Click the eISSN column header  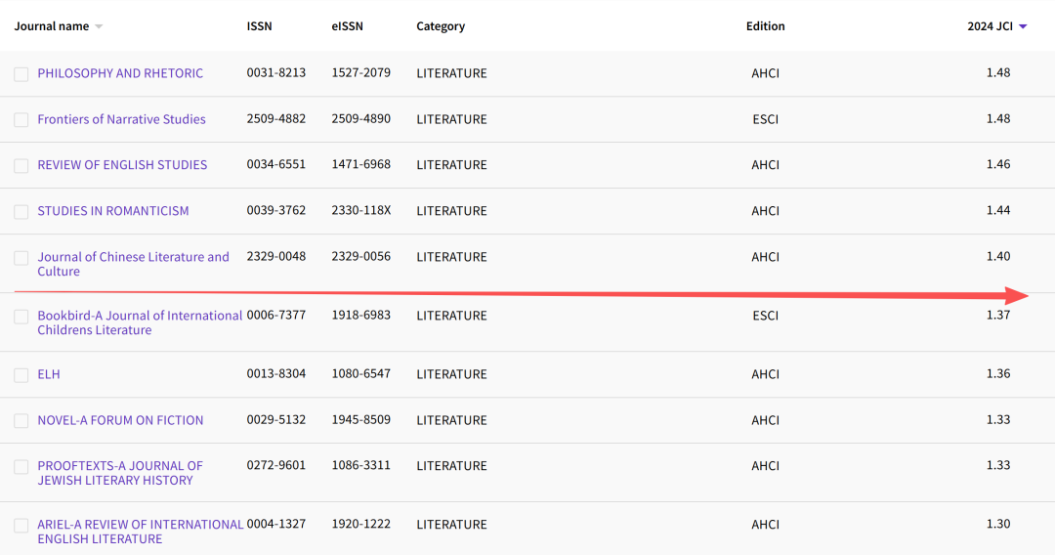347,26
